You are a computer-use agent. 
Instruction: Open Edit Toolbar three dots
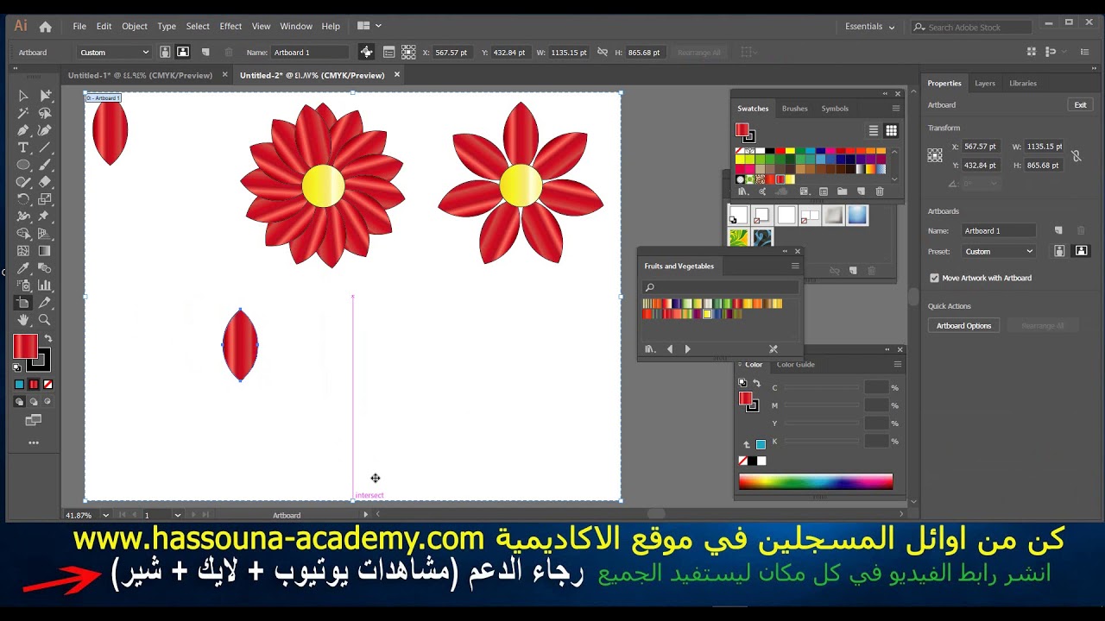(x=34, y=442)
